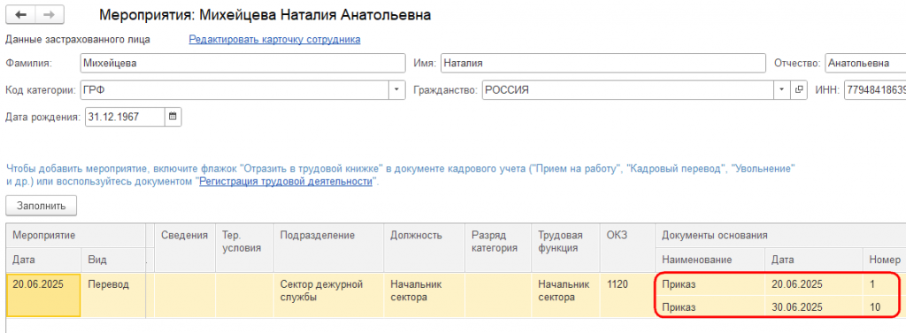
Task: Click the Дата рождения field 31.12.1967
Action: pyautogui.click(x=126, y=117)
